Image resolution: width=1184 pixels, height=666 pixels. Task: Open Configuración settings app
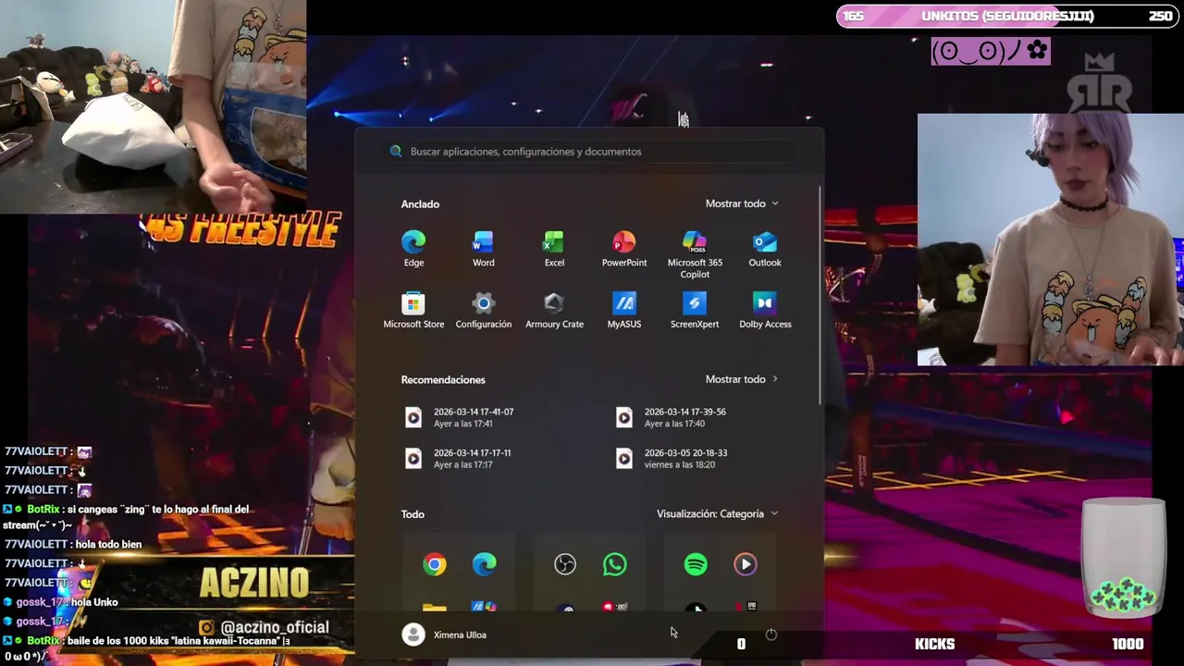(483, 311)
